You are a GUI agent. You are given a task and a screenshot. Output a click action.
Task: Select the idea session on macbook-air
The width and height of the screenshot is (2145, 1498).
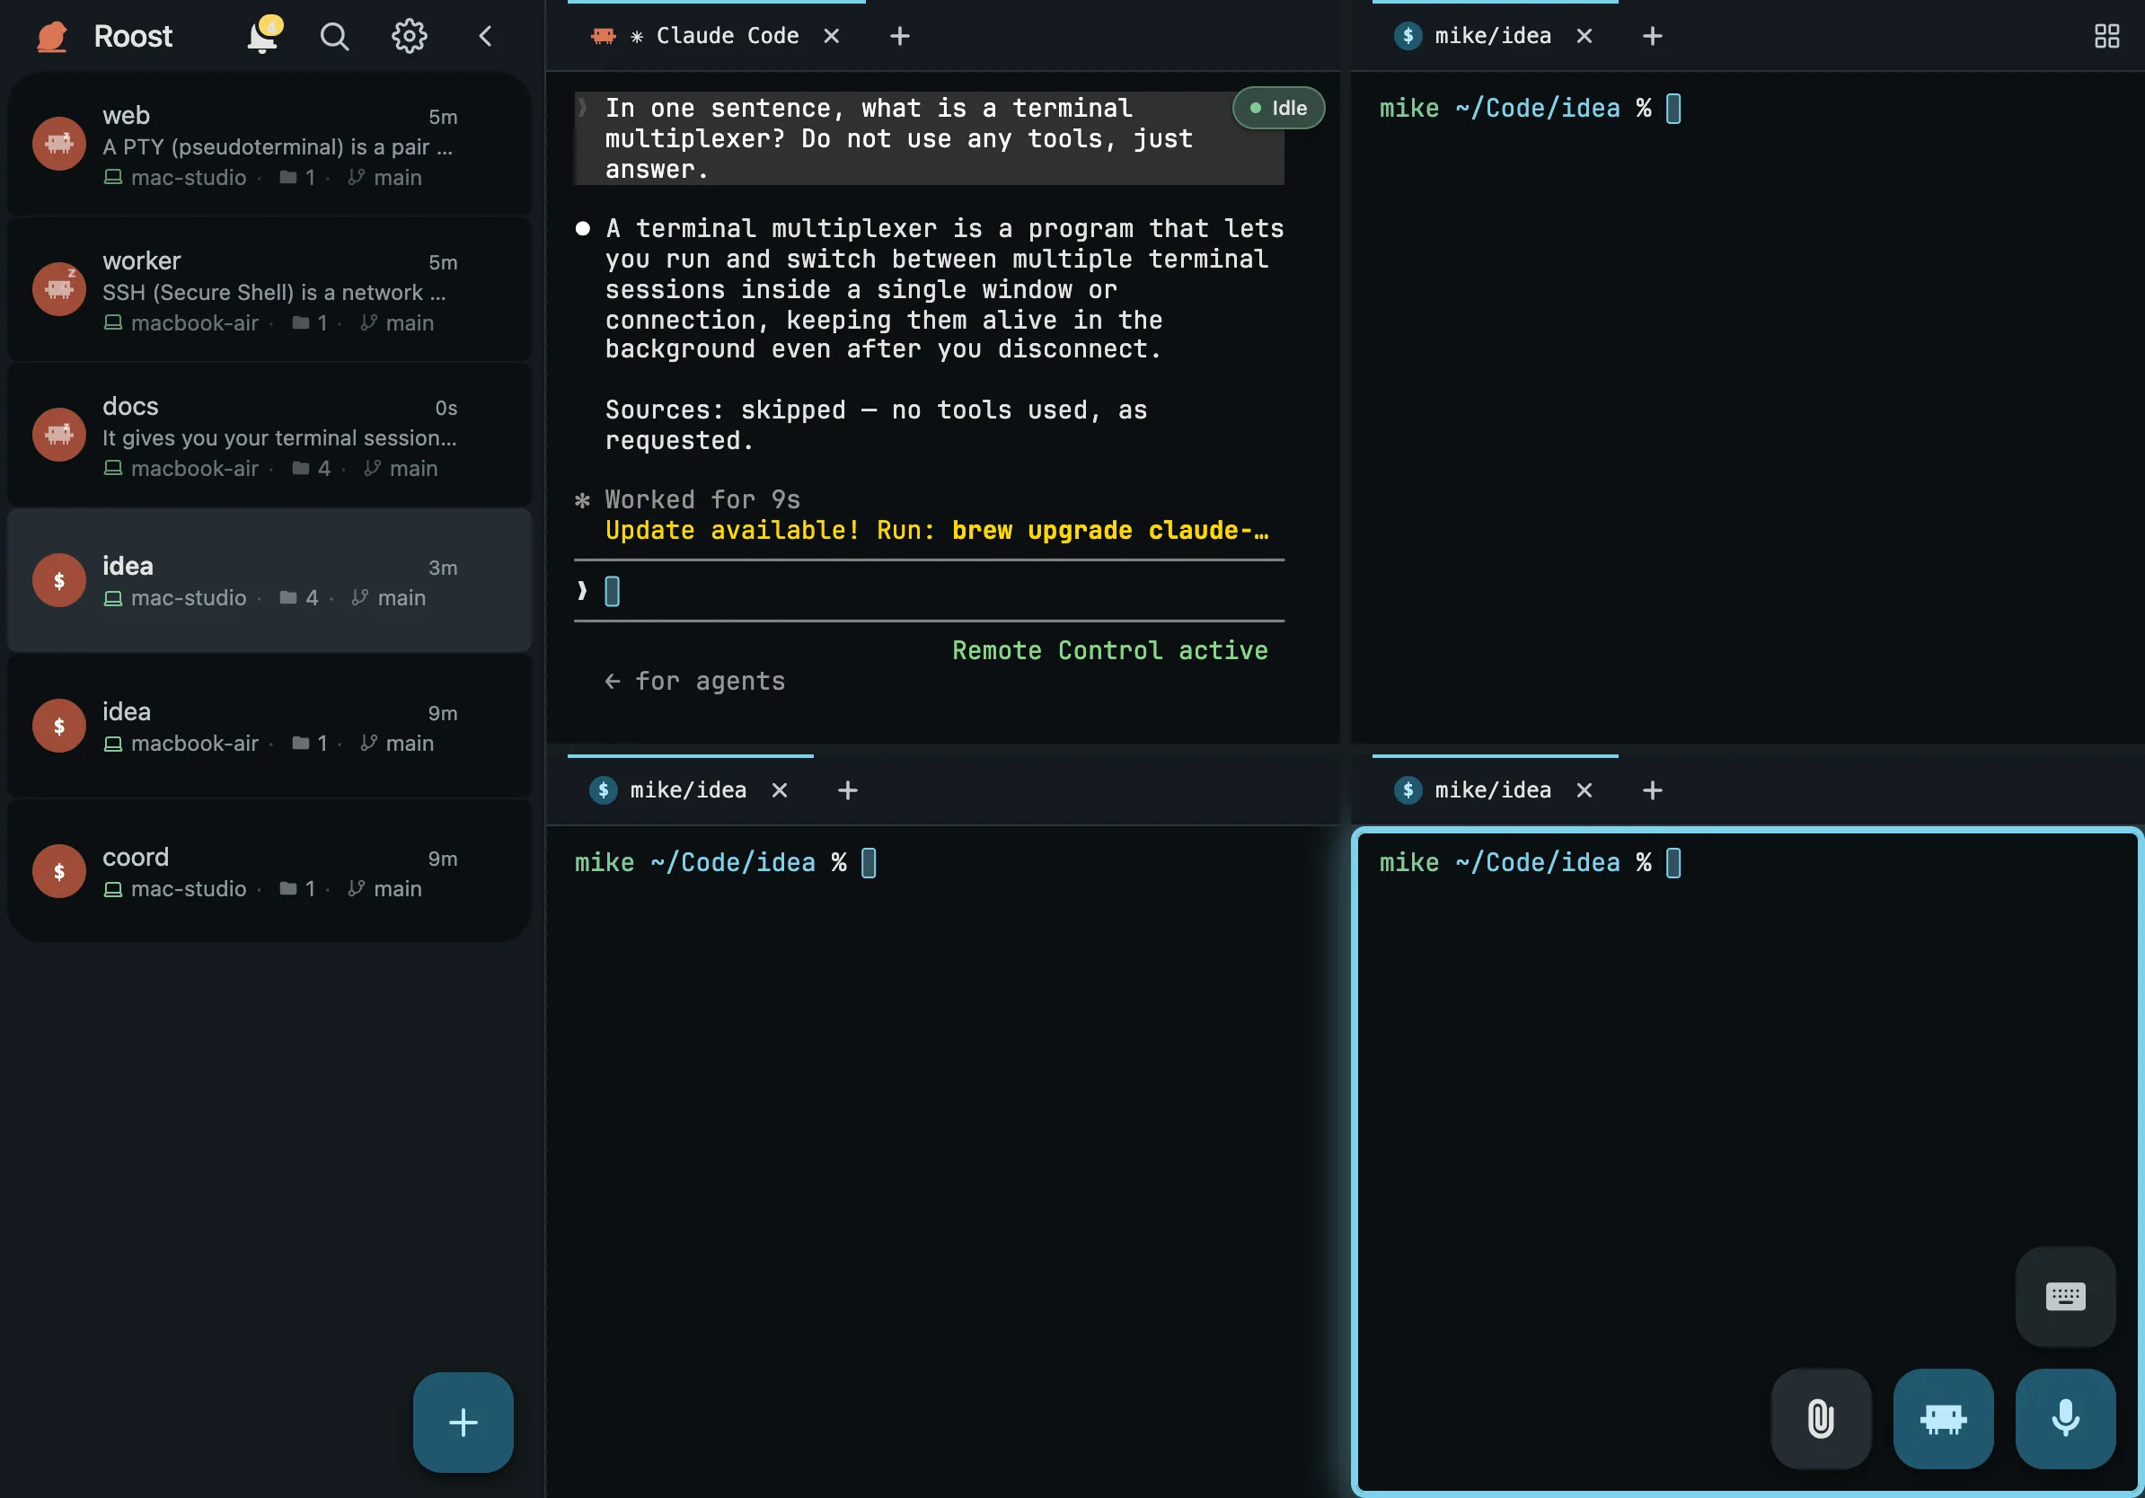[269, 727]
